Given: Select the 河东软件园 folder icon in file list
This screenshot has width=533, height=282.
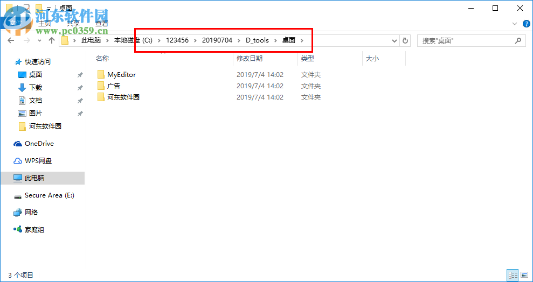Looking at the screenshot, I should pyautogui.click(x=101, y=97).
